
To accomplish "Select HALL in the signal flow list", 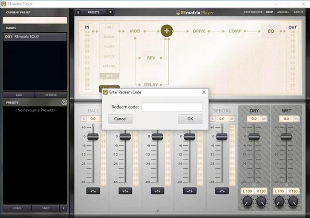I will [109, 27].
